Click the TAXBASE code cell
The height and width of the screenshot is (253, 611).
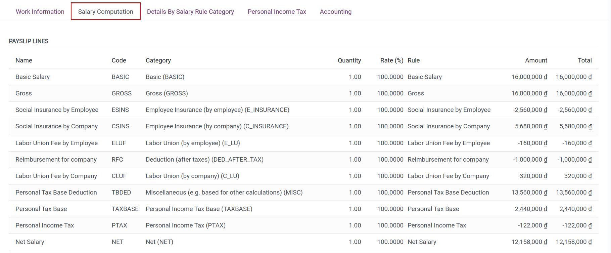125,209
